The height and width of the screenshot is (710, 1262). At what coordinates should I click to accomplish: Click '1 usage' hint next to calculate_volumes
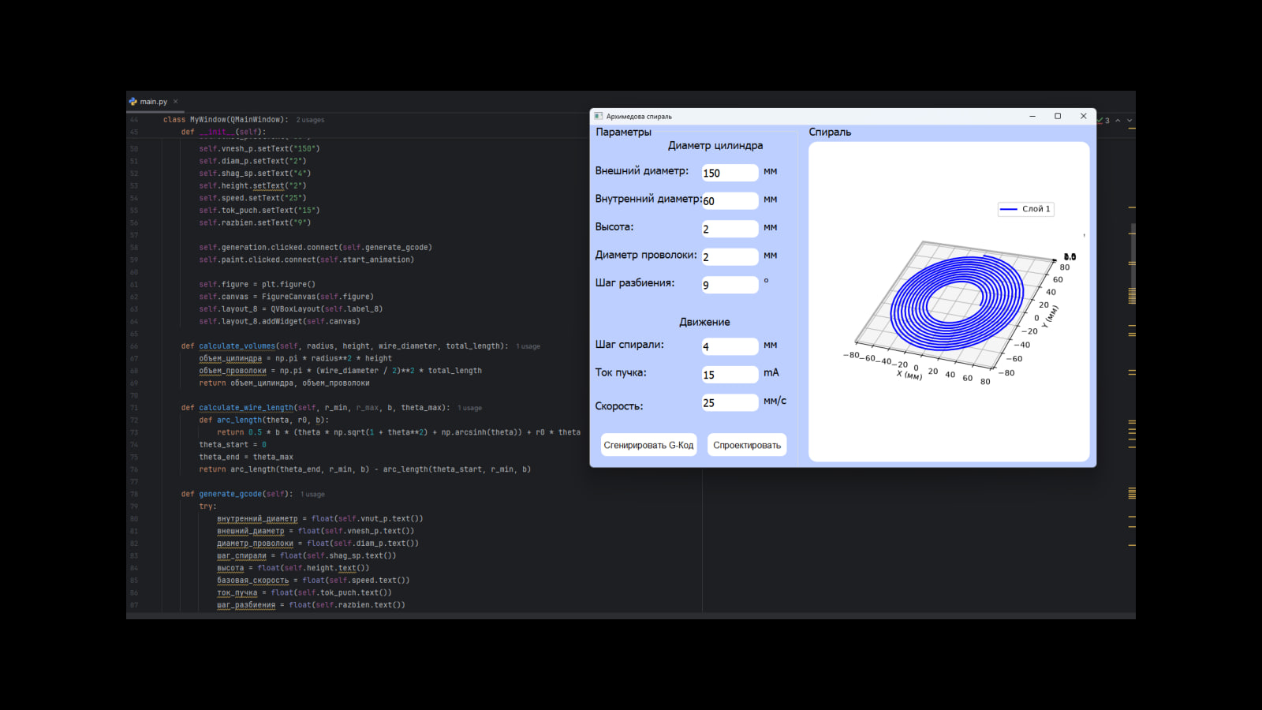(x=528, y=346)
